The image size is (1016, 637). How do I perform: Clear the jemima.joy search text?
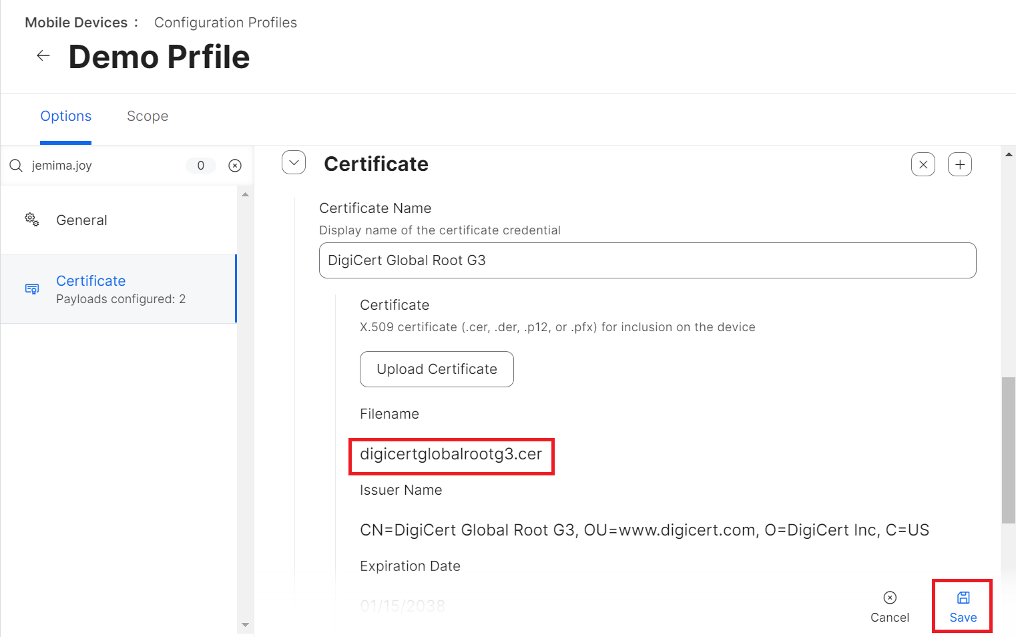235,166
